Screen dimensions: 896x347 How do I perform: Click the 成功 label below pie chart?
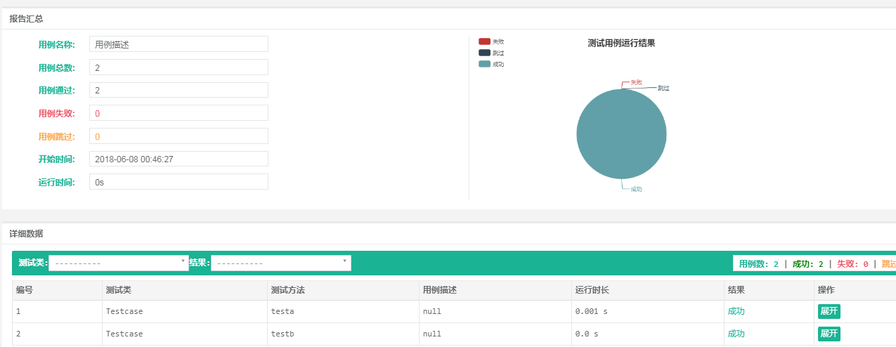[x=636, y=189]
